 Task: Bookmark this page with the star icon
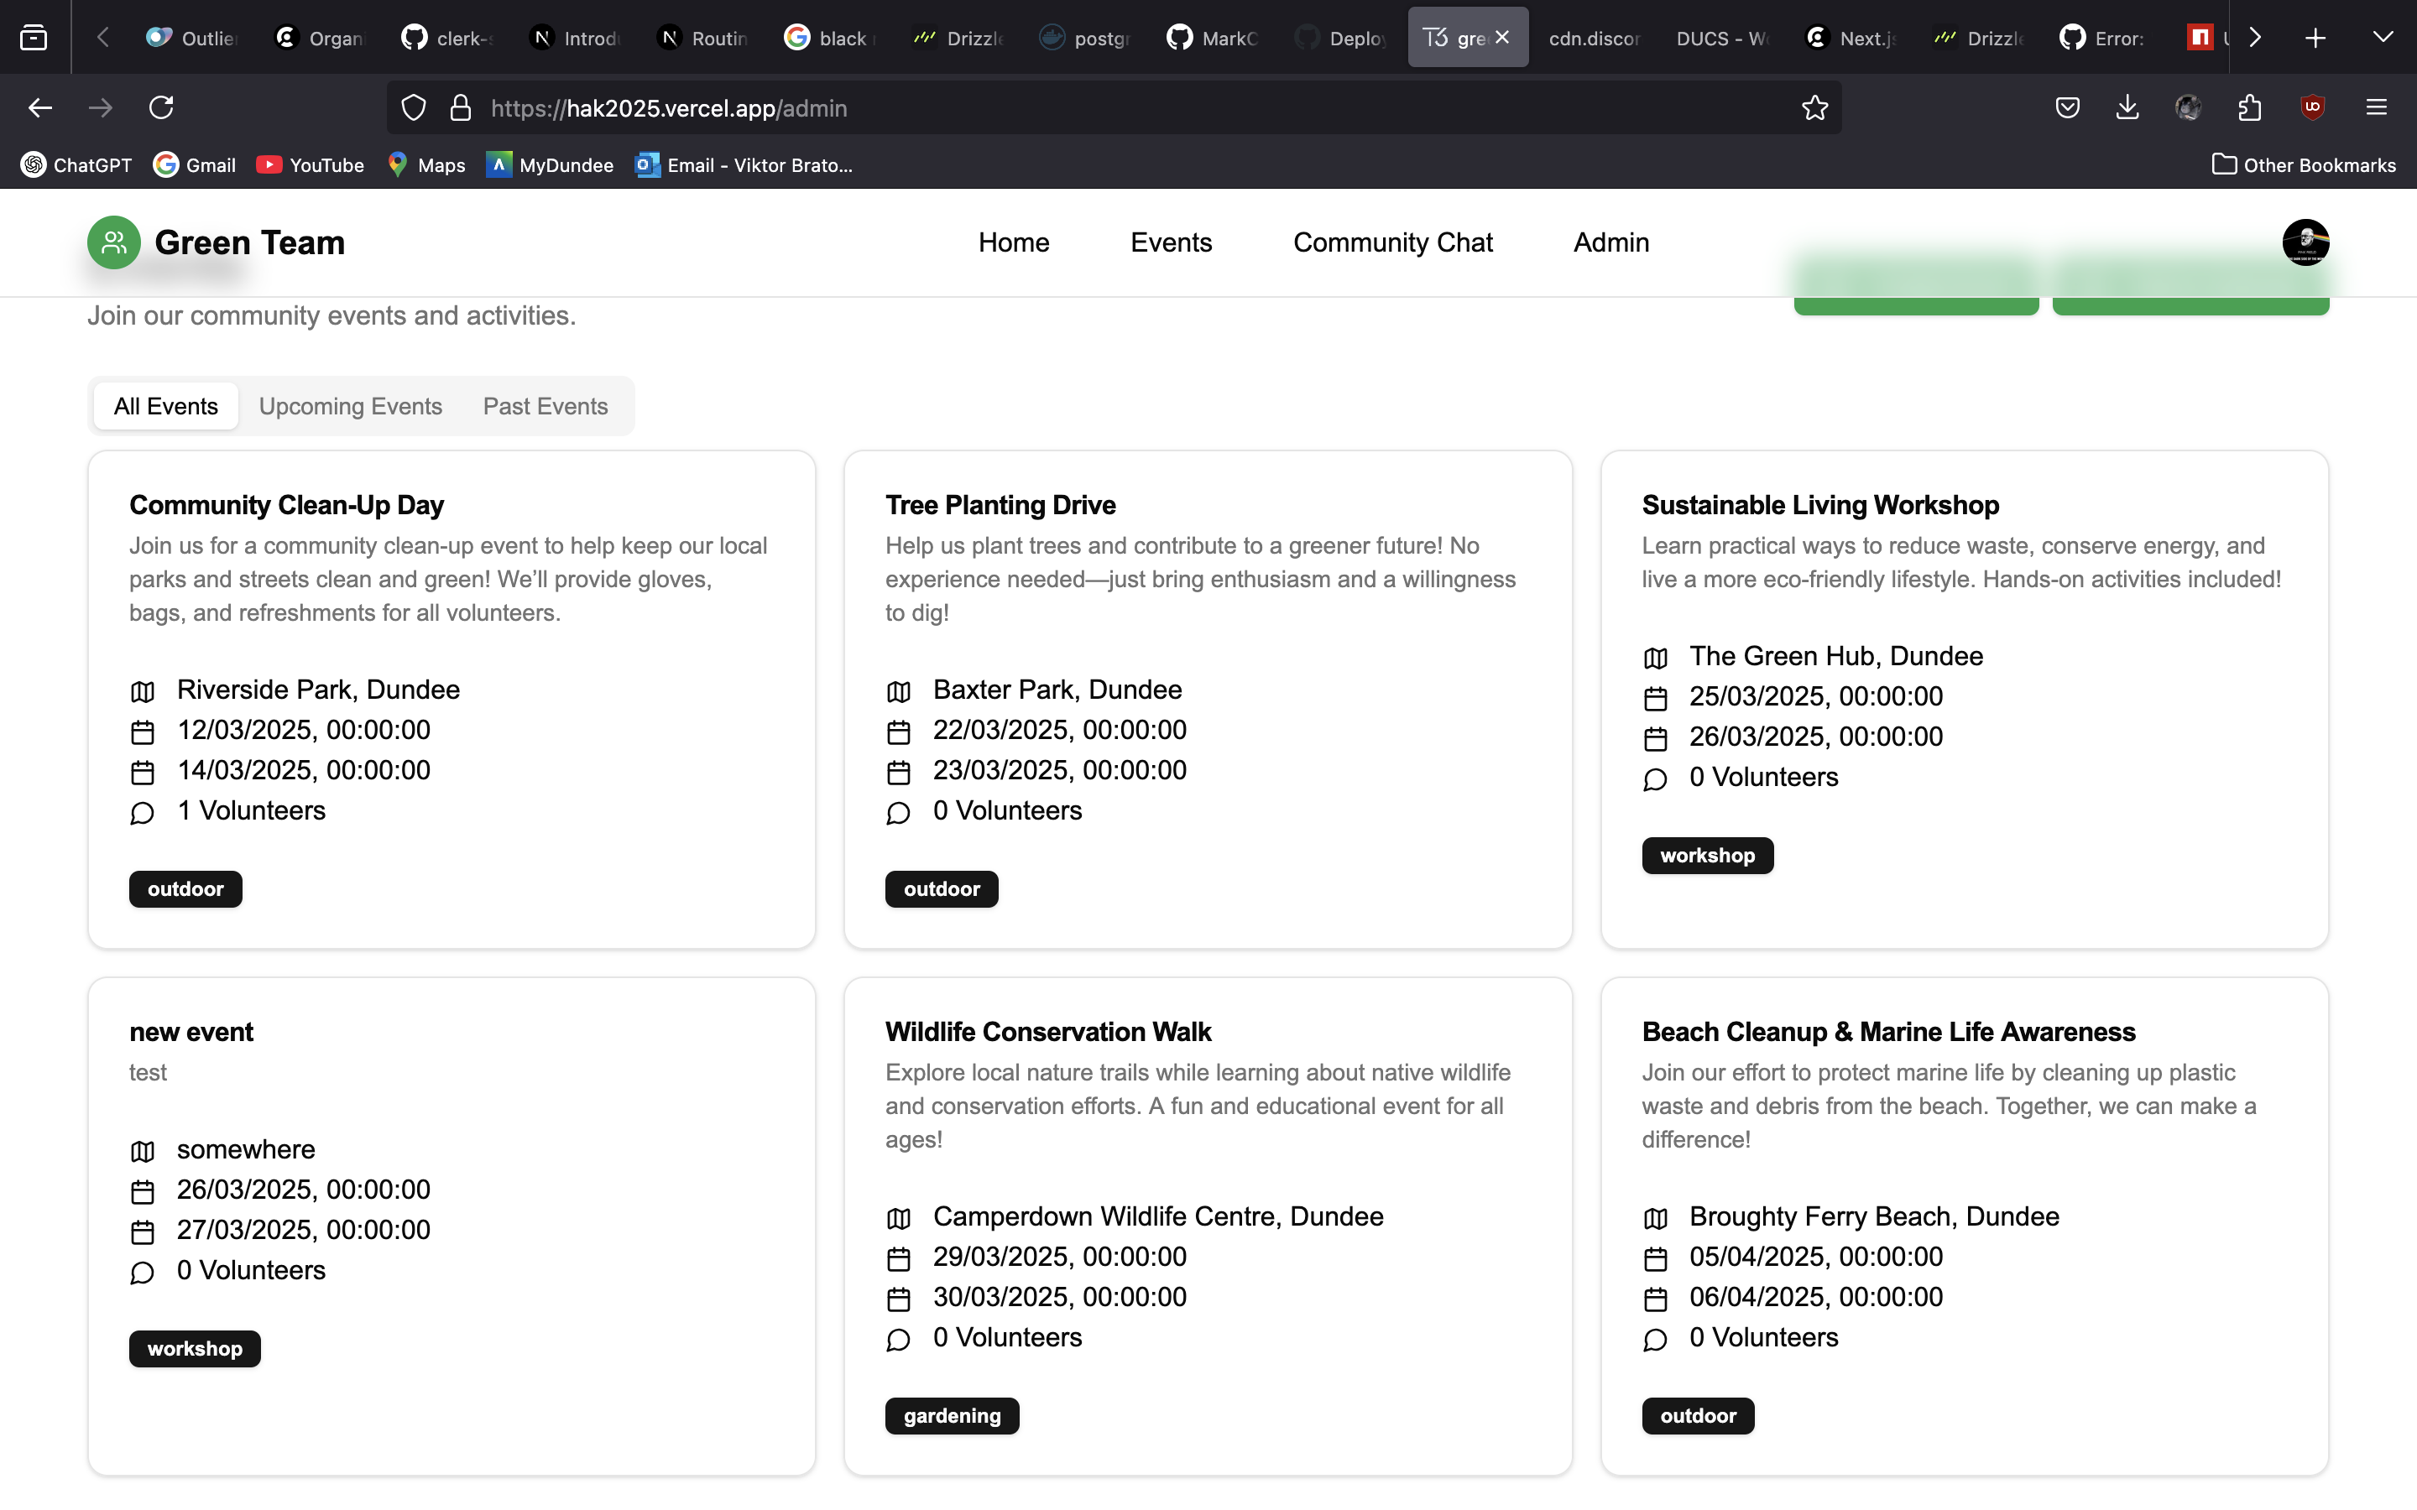pos(1814,108)
